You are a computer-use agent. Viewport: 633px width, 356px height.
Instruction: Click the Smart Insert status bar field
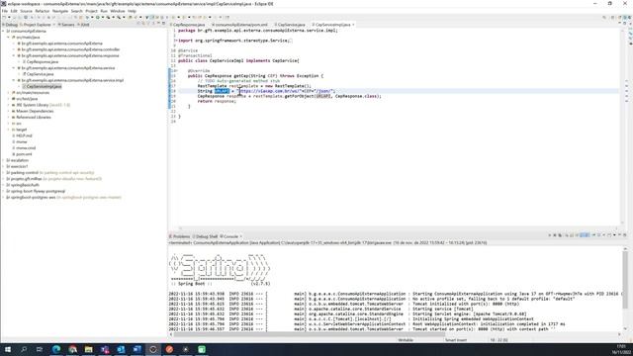[x=456, y=340]
